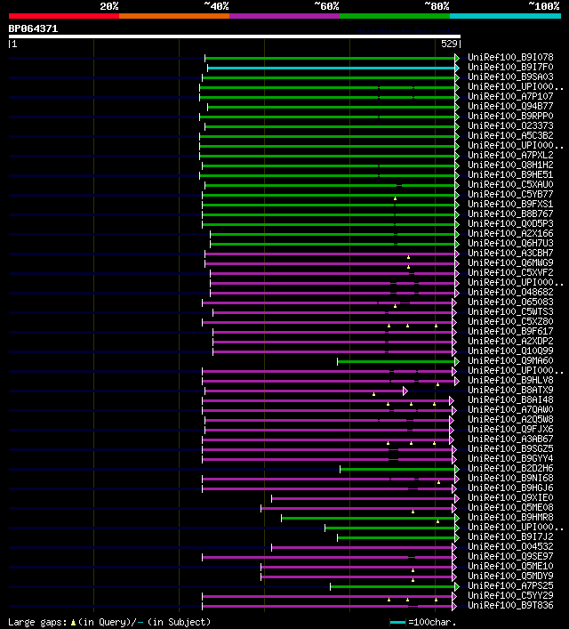This screenshot has height=629, width=569.
Task: Click the UniRef100_A3AB67 label
Action: pyautogui.click(x=510, y=439)
